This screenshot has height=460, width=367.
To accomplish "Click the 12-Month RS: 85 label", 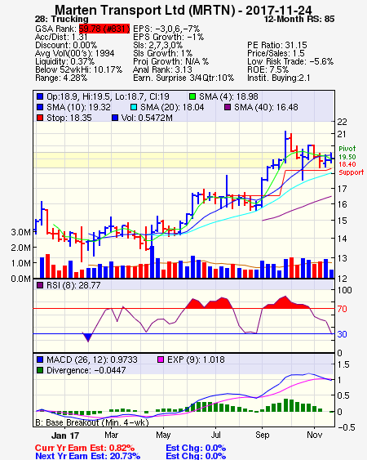I will [299, 20].
